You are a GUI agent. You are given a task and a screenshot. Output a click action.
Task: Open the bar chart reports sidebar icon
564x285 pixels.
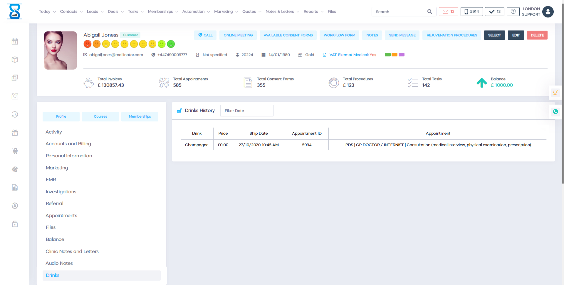pos(15,187)
